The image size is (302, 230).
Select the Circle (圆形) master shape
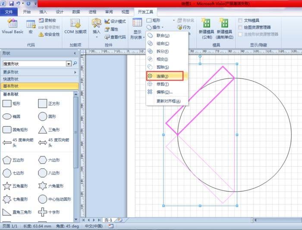[47, 117]
